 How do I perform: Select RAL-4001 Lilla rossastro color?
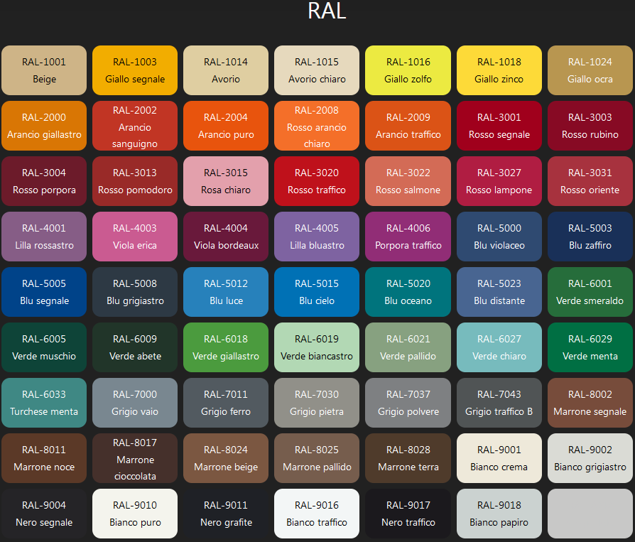(x=44, y=237)
